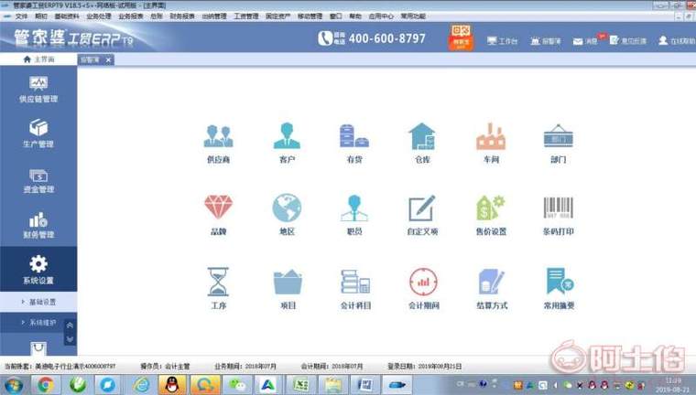
Task: Open the 常用功能 menu
Action: [413, 16]
